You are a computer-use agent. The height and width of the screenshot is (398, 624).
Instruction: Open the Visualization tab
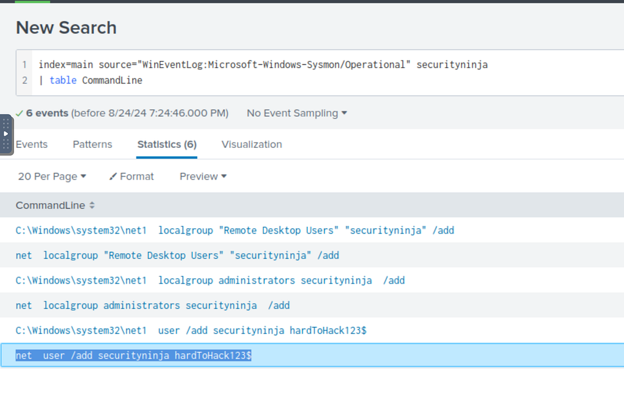(252, 144)
